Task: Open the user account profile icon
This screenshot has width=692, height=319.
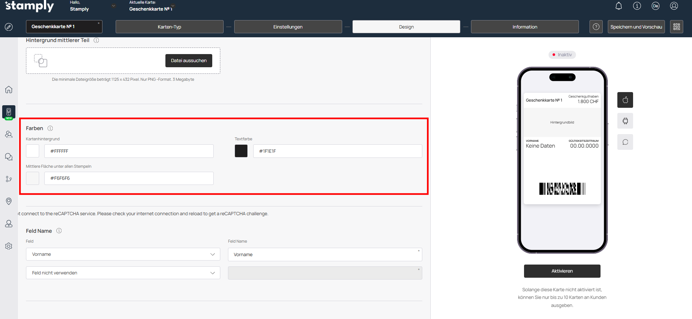Action: pyautogui.click(x=674, y=6)
